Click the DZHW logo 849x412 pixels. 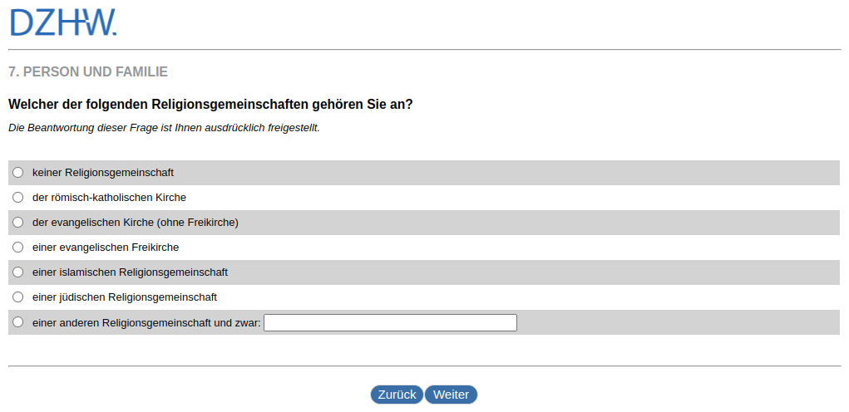pyautogui.click(x=63, y=22)
